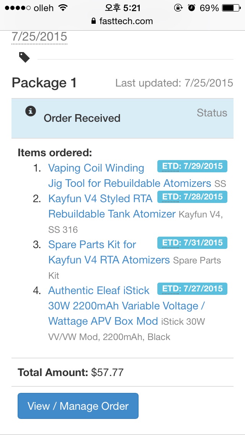Tap the ETD 7/29/2015 badge

point(192,166)
